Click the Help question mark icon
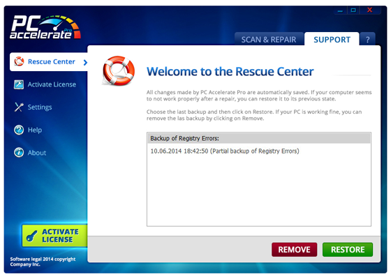This screenshot has width=391, height=279. (19, 130)
